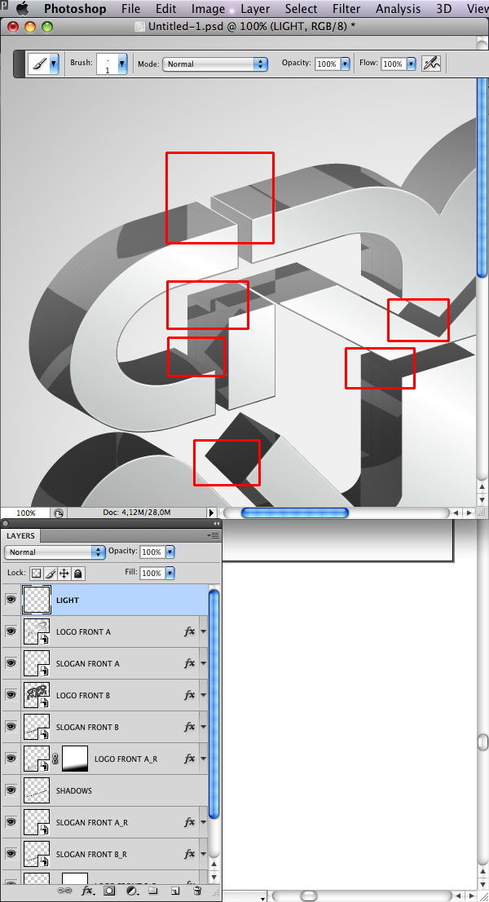Open the Layers panel options menu

(214, 535)
